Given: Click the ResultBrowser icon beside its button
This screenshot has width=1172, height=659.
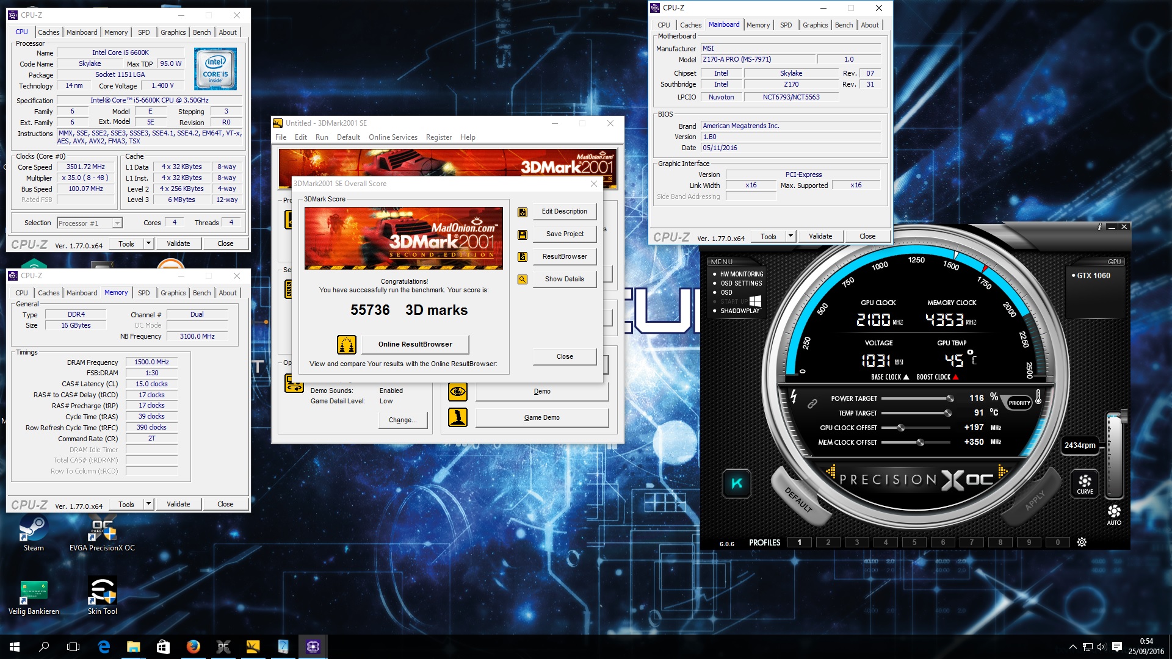Looking at the screenshot, I should coord(523,257).
